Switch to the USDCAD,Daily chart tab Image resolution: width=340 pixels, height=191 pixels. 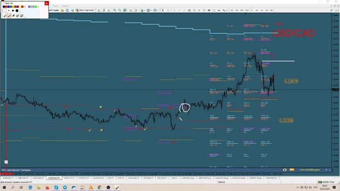coord(239,178)
